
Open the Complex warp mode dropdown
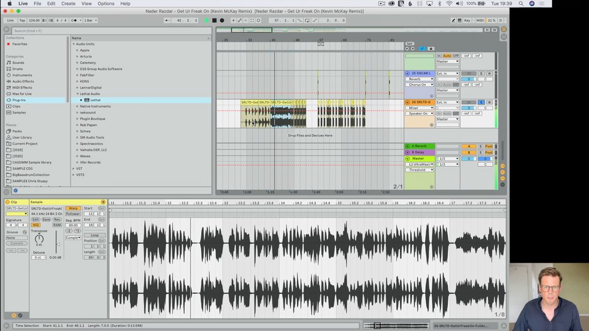click(x=73, y=238)
